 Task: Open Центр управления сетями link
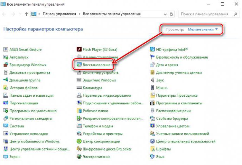pyautogui.click(x=40, y=149)
